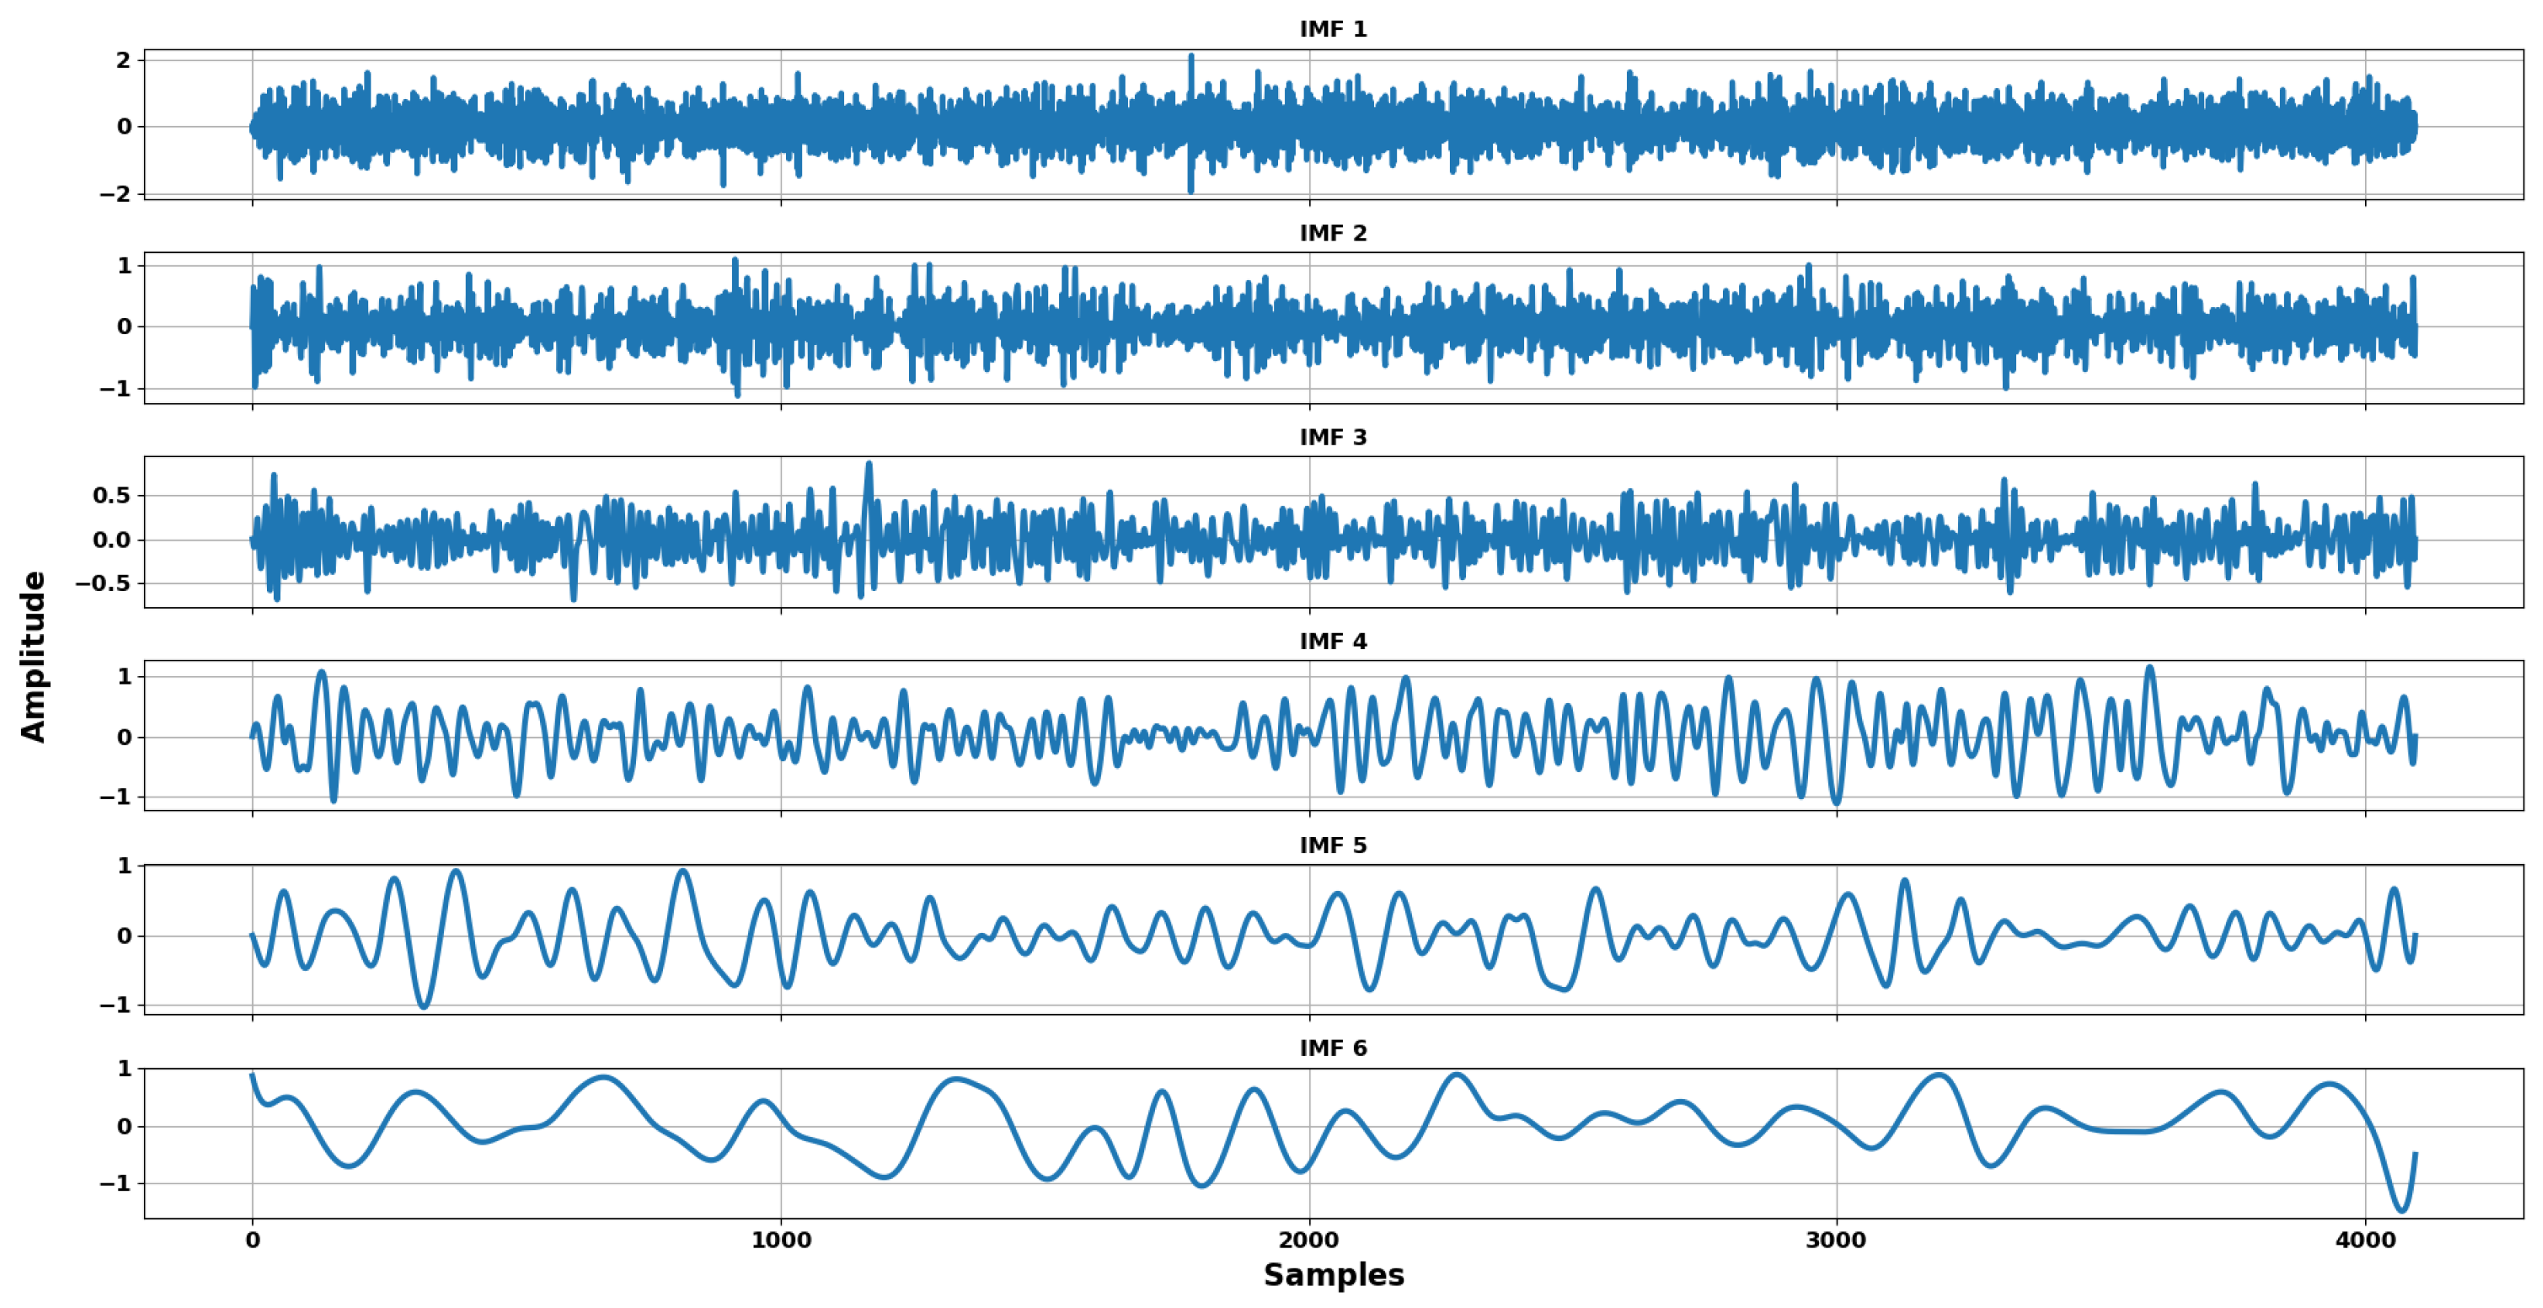
Task: Click the 2 y-tick label of IMF 1
Action: coord(124,60)
